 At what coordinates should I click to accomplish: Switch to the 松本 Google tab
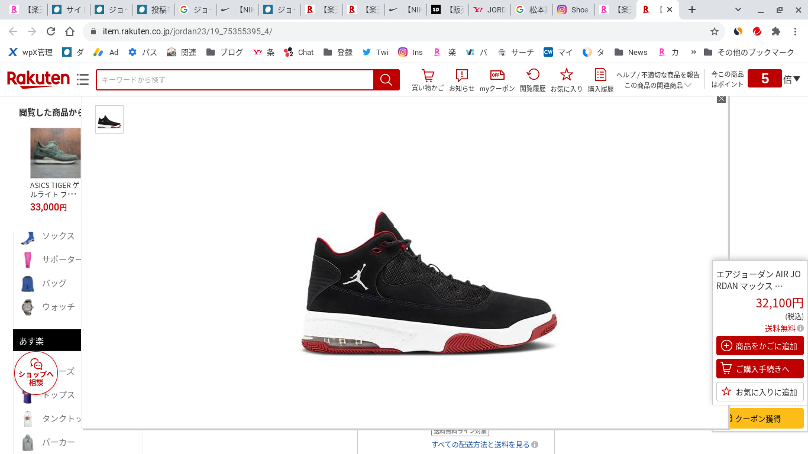(532, 9)
